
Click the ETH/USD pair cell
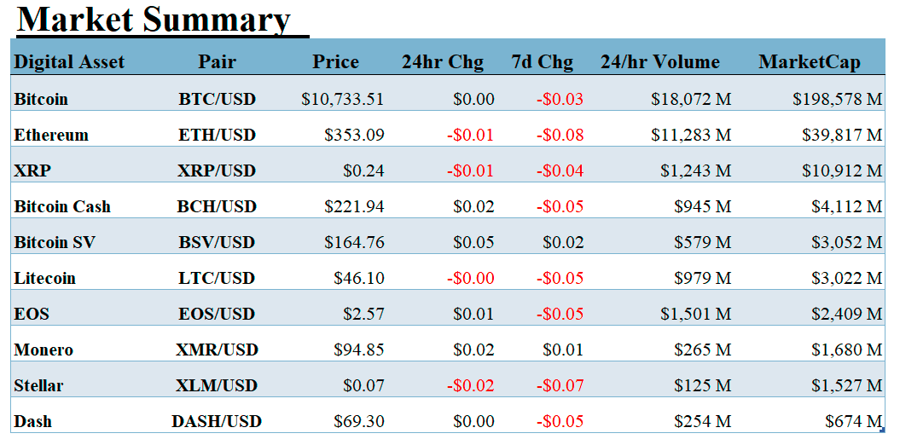pos(217,135)
